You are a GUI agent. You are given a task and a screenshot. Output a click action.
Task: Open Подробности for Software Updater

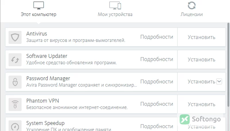click(157, 59)
